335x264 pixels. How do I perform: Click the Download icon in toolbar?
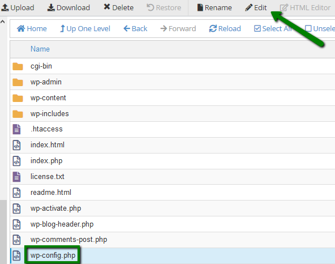51,7
